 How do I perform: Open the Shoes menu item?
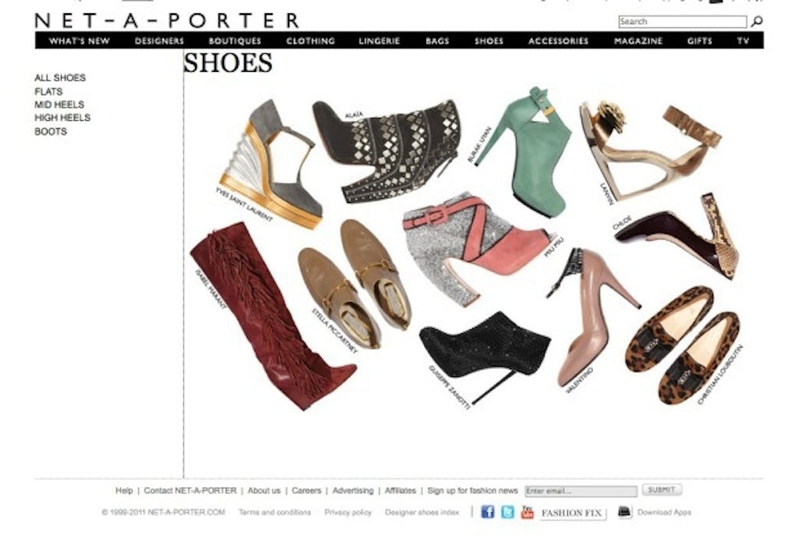tap(488, 41)
